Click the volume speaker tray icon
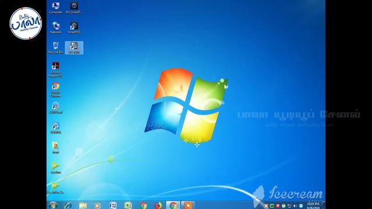The image size is (372, 209). click(x=295, y=206)
